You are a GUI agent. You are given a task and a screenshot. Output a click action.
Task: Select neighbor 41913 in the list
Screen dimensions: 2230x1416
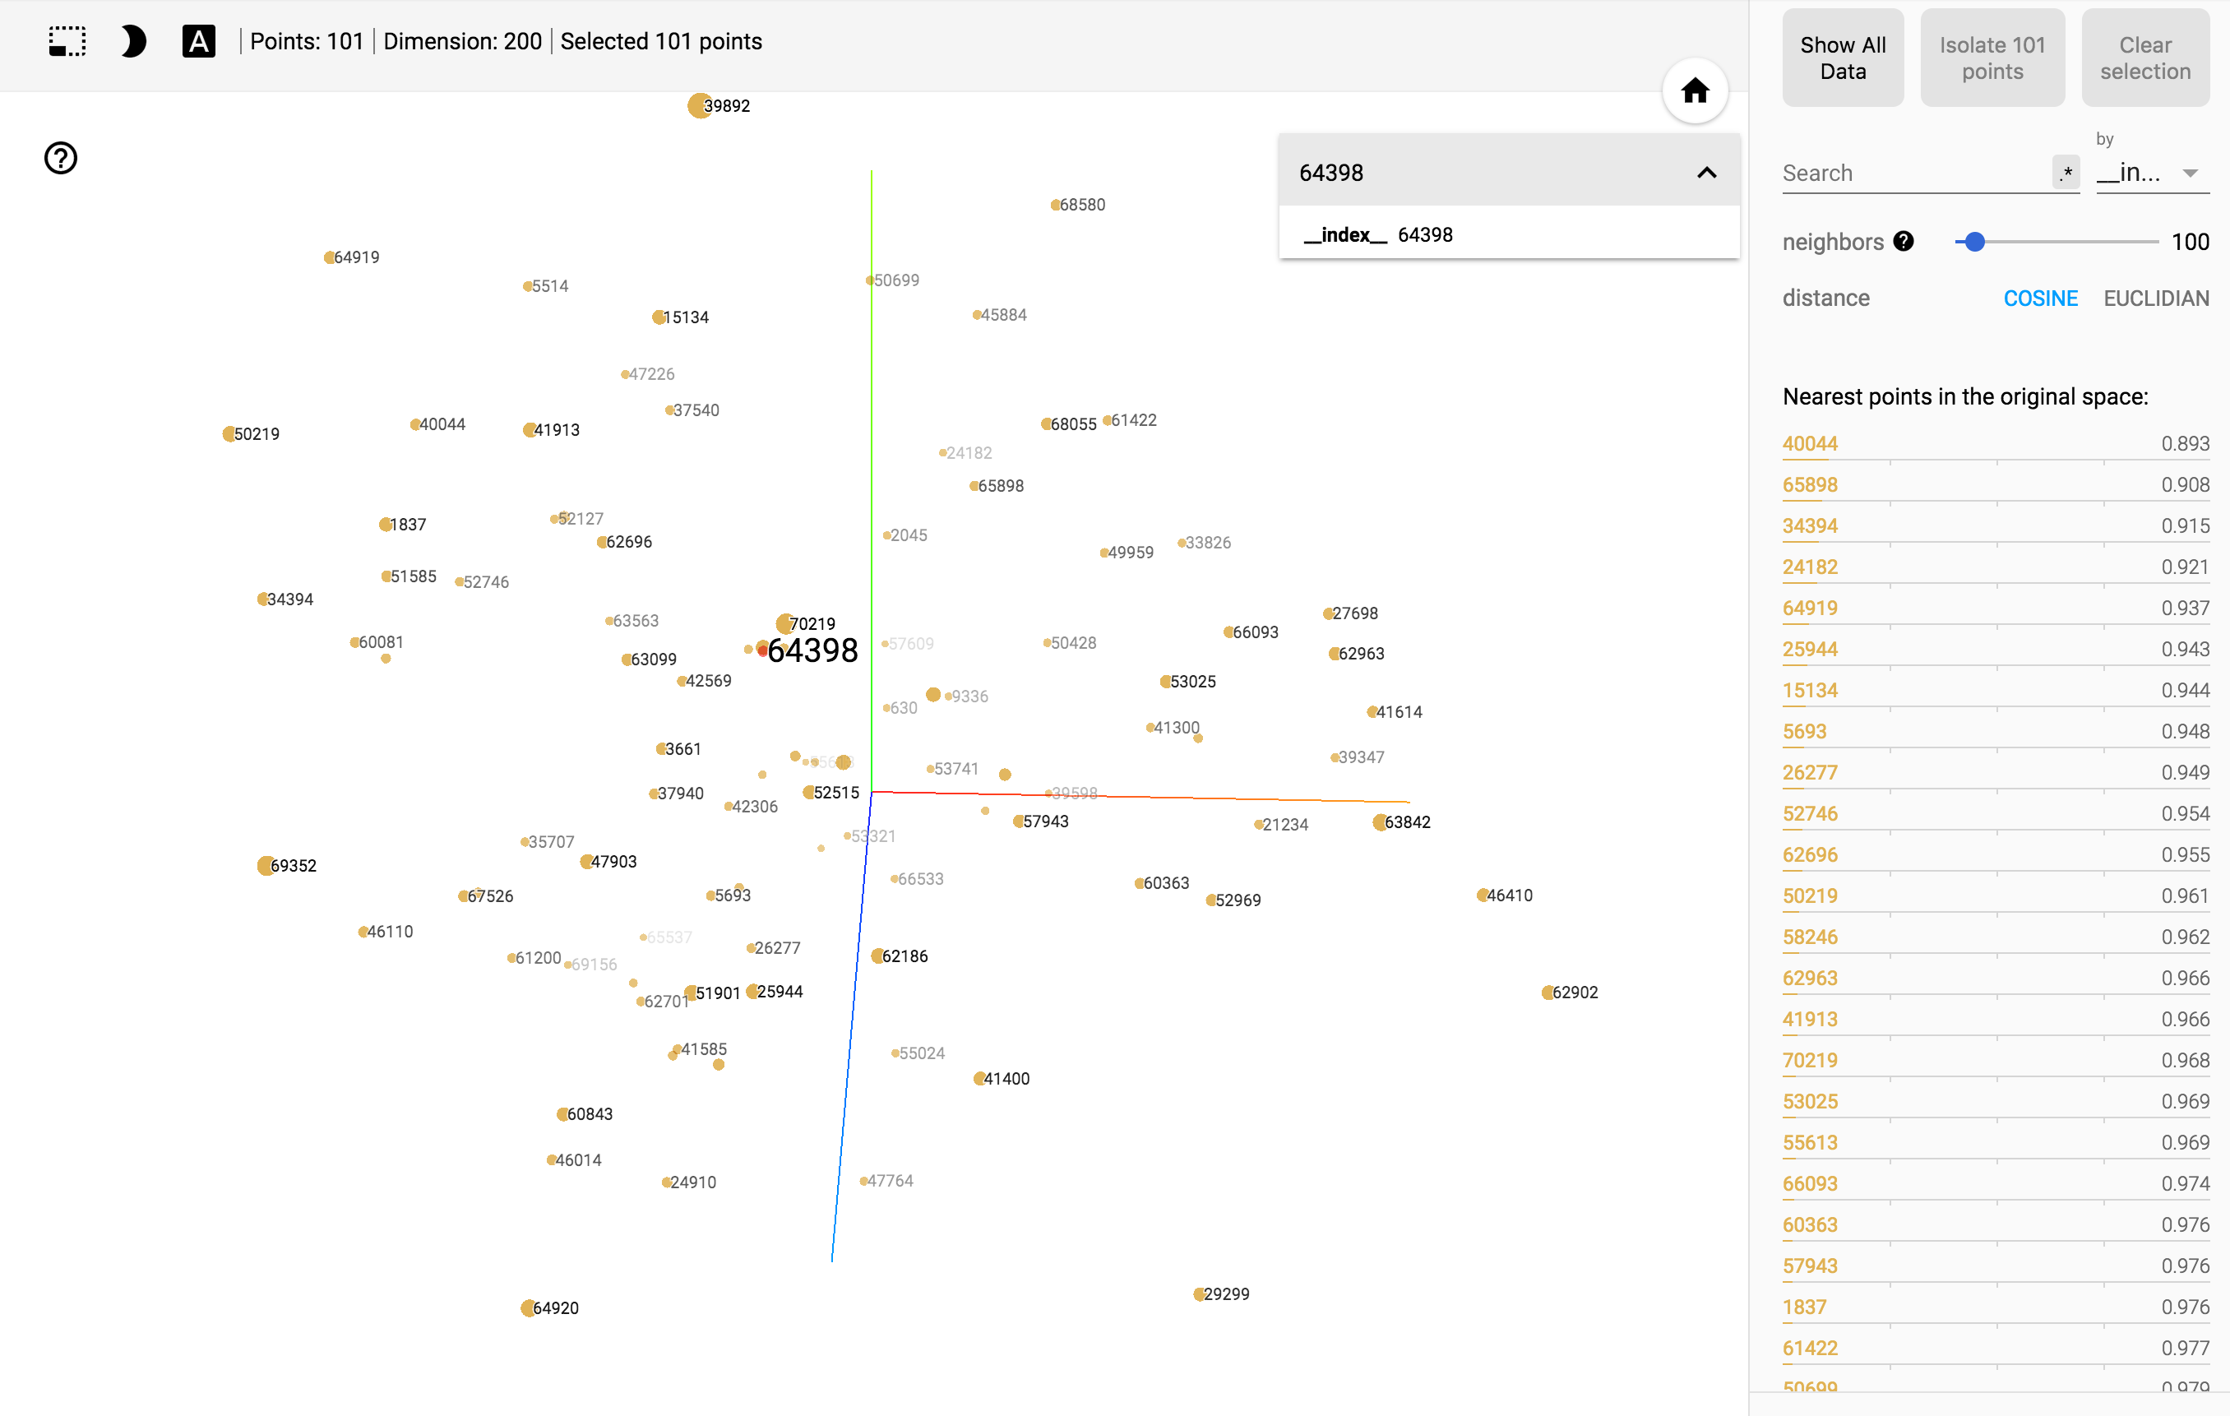tap(1996, 1020)
